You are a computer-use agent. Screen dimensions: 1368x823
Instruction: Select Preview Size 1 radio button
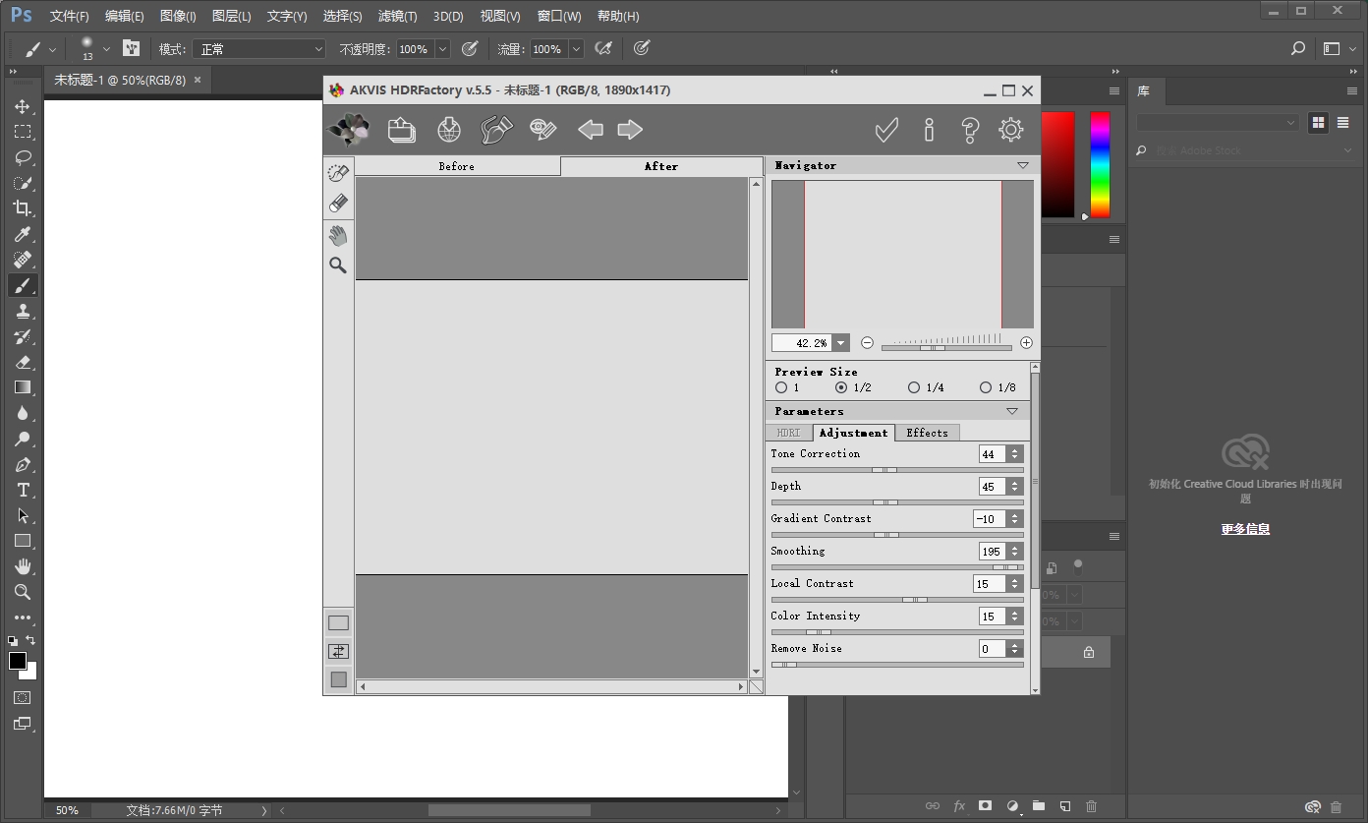tap(781, 387)
